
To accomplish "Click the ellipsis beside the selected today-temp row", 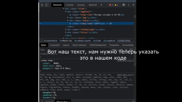I will click(x=40, y=24).
